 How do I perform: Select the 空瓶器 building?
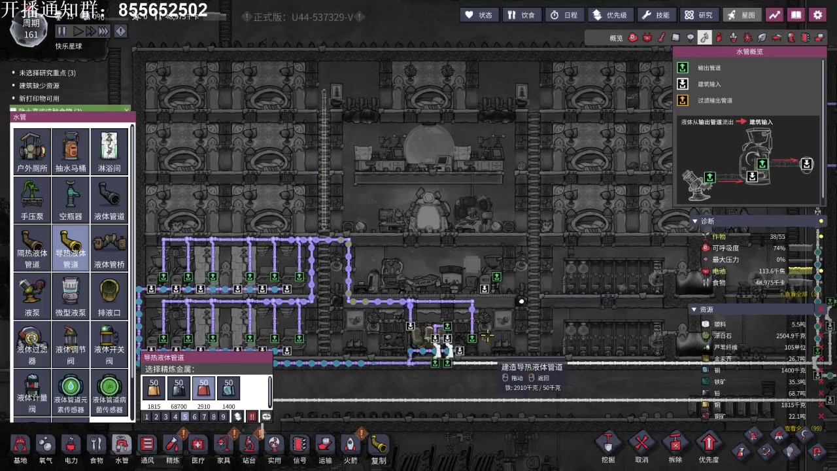71,200
